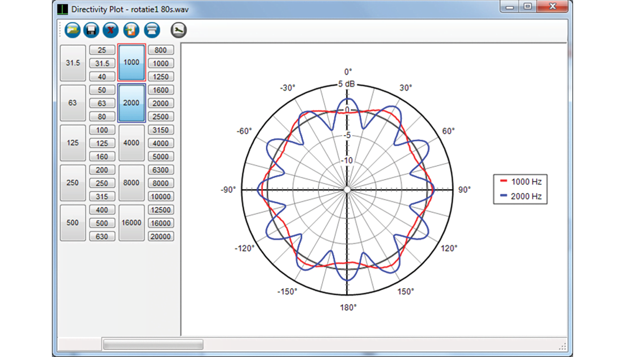This screenshot has height=357, width=625.
Task: Select the small 3150 third-octave button
Action: point(160,130)
